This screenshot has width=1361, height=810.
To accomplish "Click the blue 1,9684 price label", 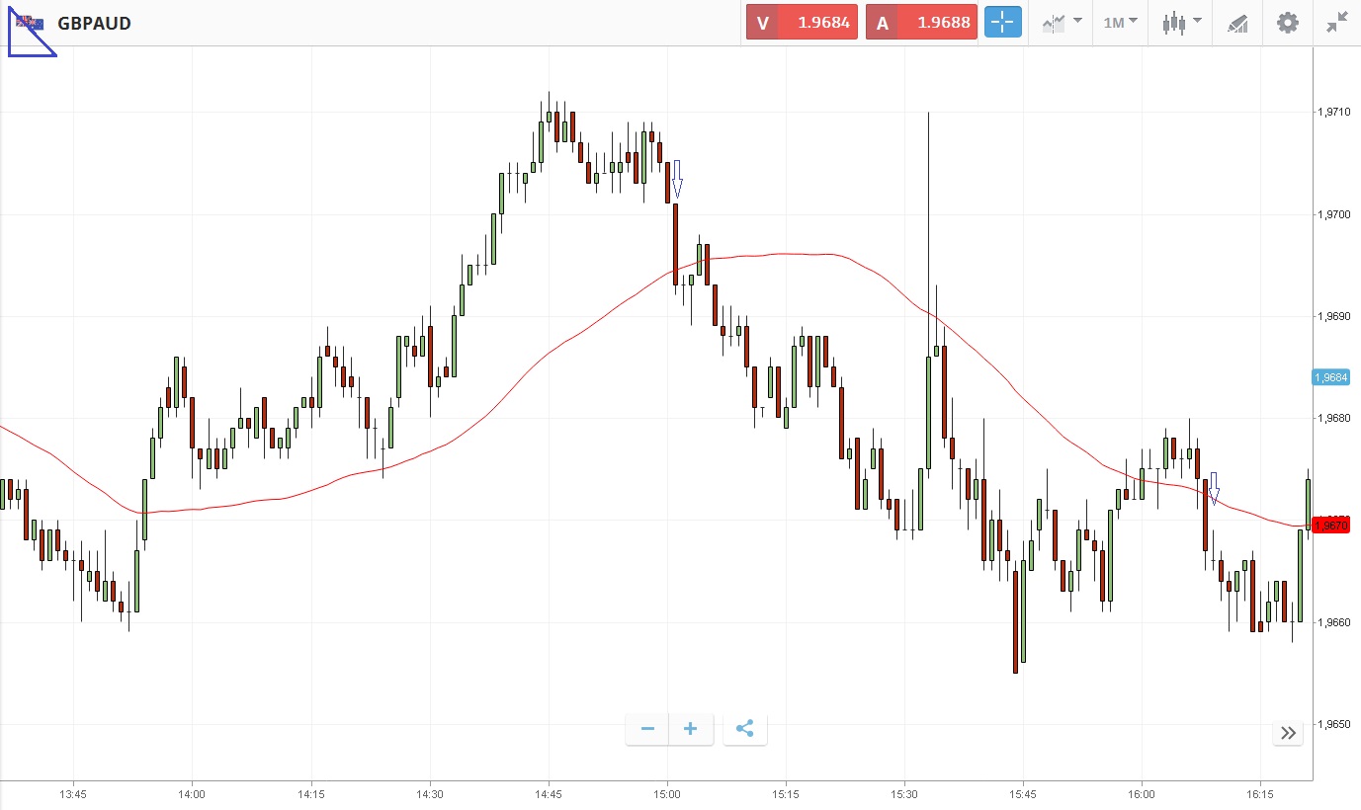I will click(1330, 377).
